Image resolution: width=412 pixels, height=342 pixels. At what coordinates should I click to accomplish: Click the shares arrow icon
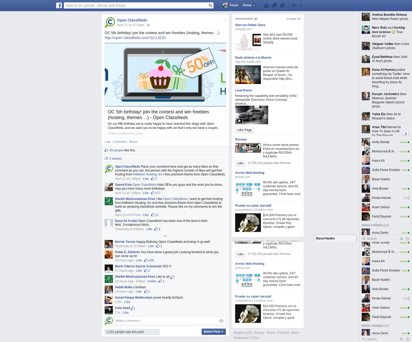[106, 158]
